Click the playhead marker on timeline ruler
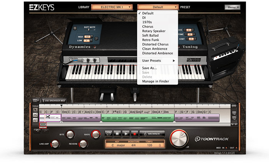The image size is (269, 165). click(x=61, y=106)
